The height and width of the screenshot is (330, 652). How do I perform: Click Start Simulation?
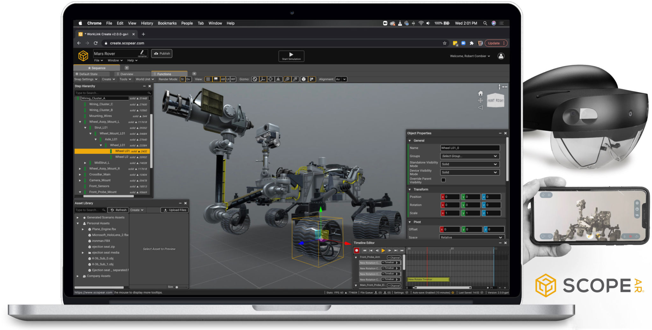click(291, 56)
